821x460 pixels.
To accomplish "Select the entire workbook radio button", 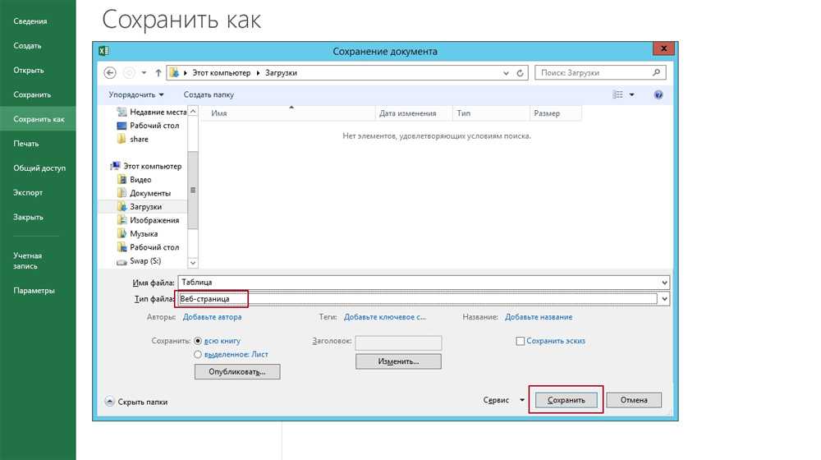I will pyautogui.click(x=198, y=341).
